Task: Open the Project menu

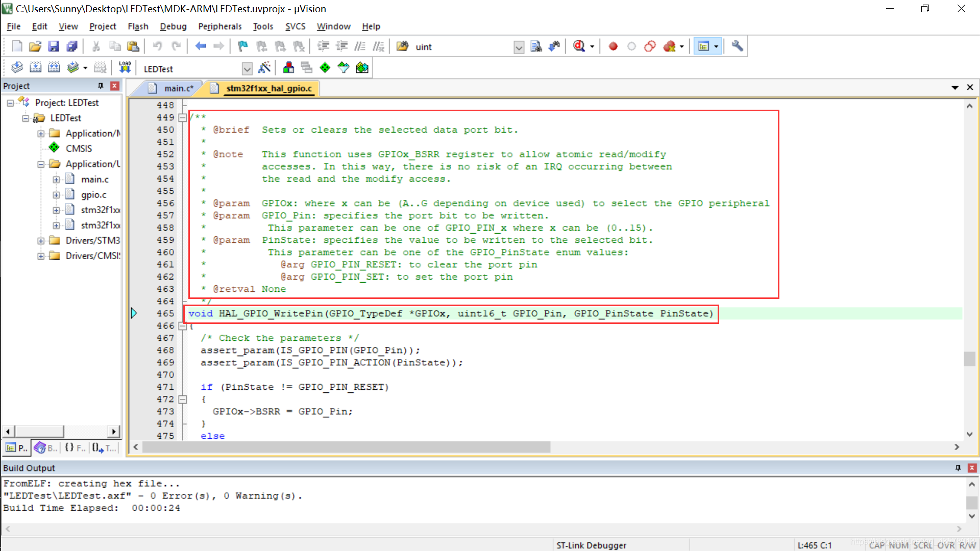Action: tap(103, 27)
